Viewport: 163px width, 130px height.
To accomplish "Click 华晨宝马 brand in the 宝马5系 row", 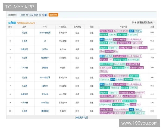I will click(x=24, y=94).
